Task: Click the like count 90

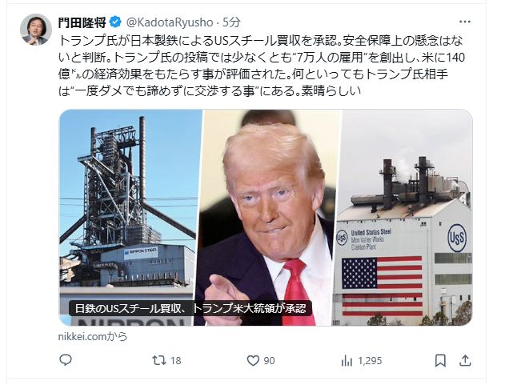Action: (x=269, y=361)
